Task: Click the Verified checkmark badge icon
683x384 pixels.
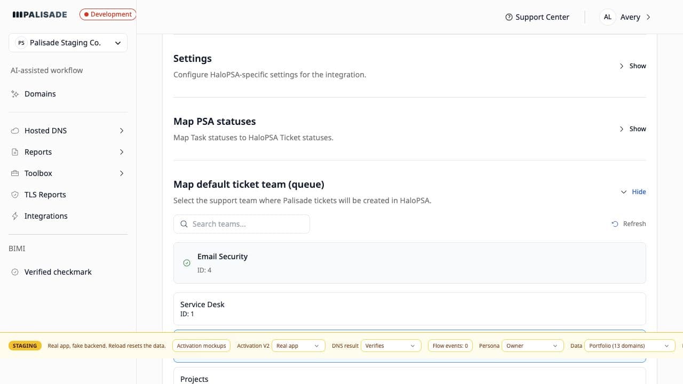Action: point(15,272)
